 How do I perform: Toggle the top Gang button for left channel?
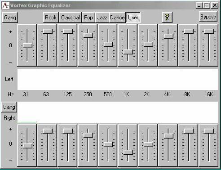pyautogui.click(x=10, y=18)
